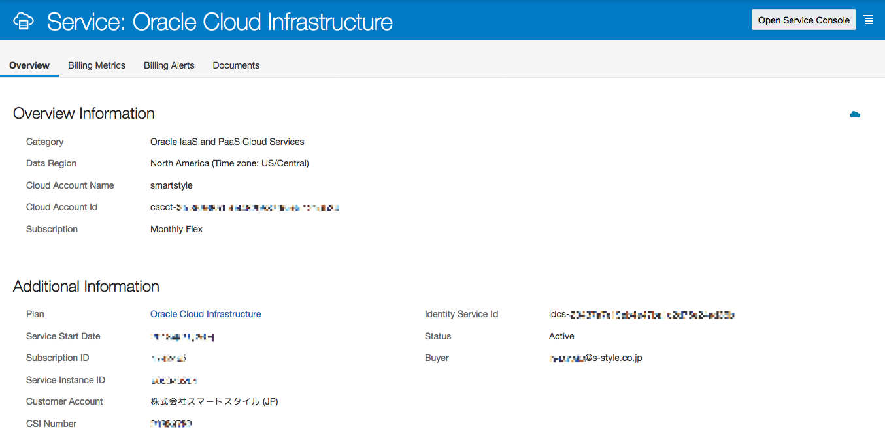Click the Customer Account label

point(65,401)
